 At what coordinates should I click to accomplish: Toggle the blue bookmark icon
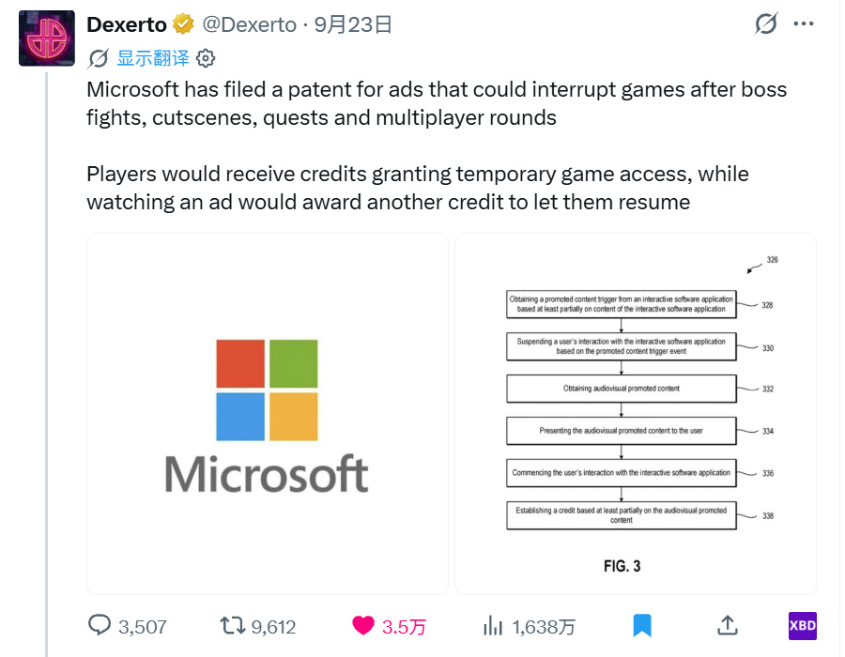point(642,626)
